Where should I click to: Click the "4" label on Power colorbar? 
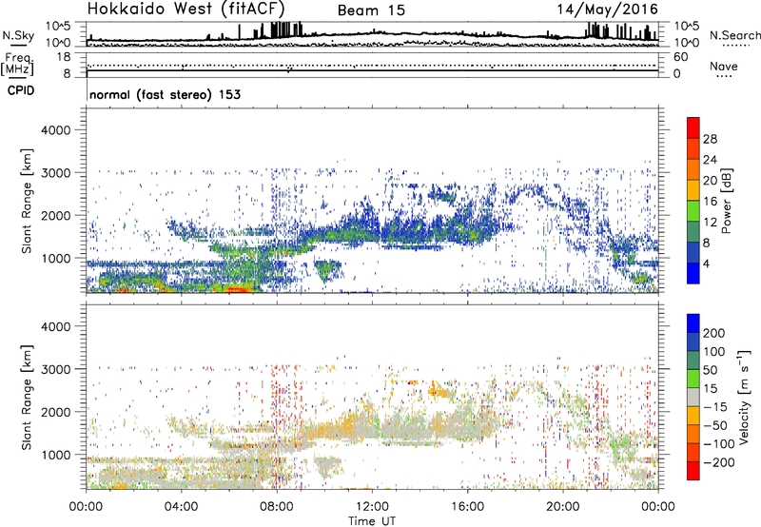(706, 264)
